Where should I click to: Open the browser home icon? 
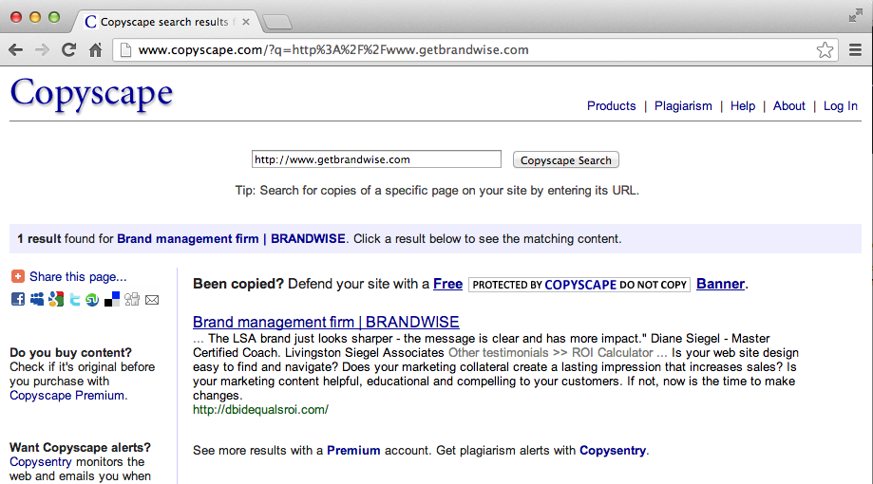tap(95, 50)
